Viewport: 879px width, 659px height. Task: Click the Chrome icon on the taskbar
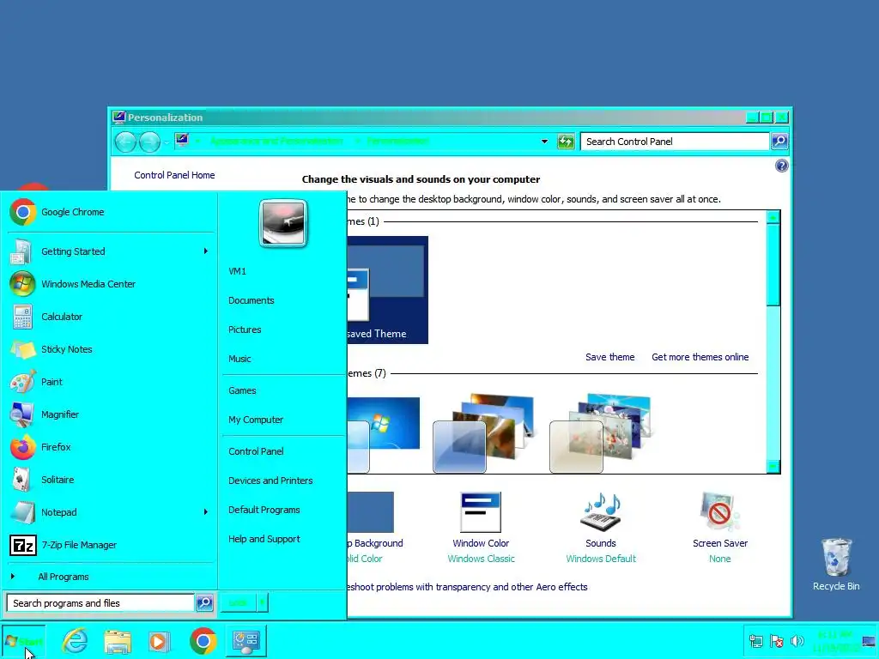203,641
